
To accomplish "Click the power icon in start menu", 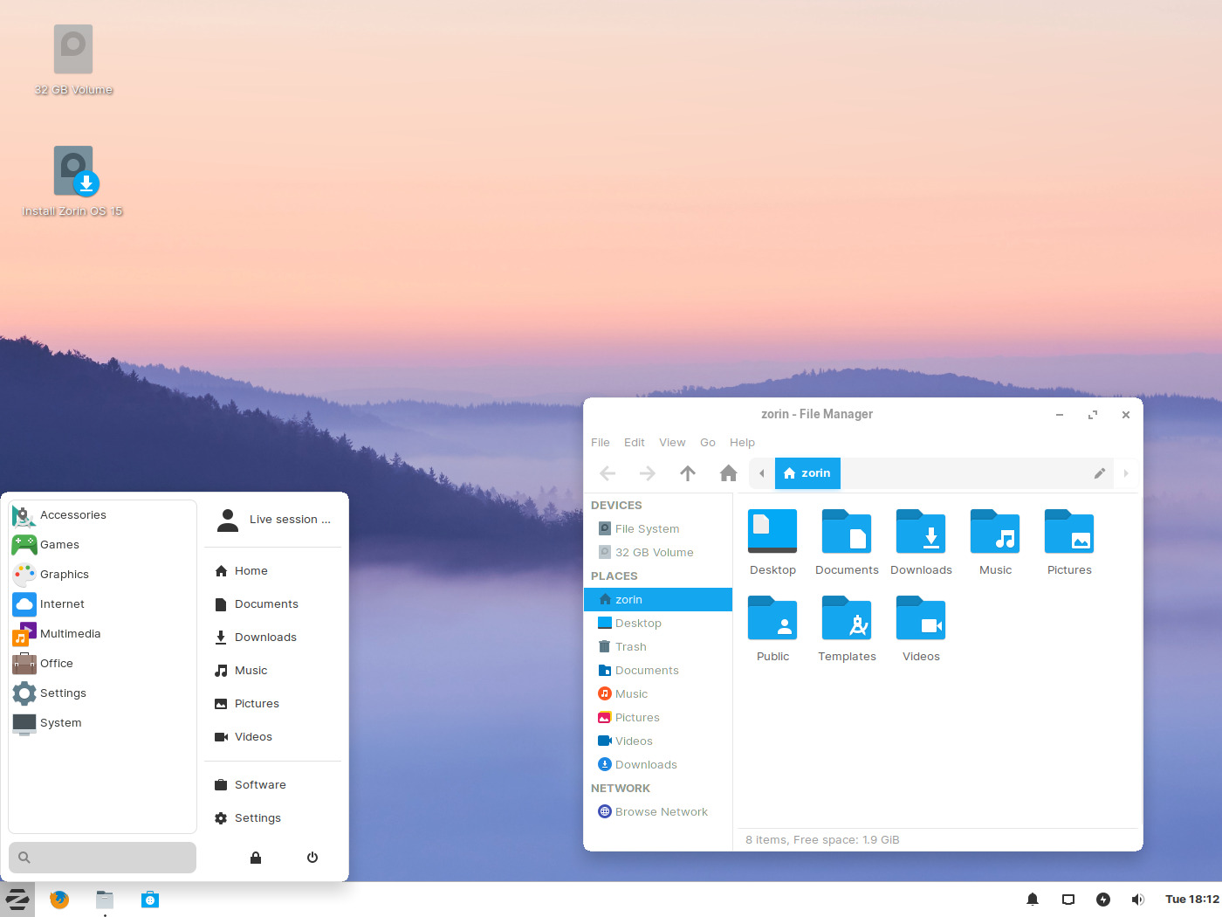I will [312, 858].
